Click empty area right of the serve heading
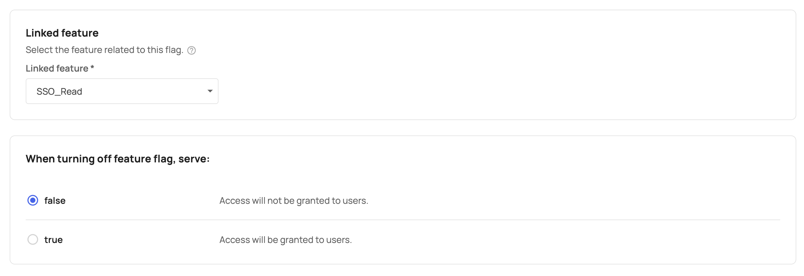 pyautogui.click(x=482, y=159)
